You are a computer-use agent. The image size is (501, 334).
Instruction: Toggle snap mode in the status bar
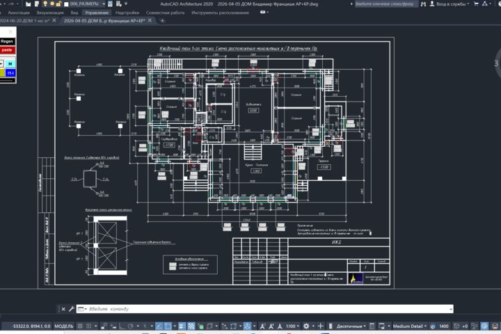pyautogui.click(x=88, y=326)
